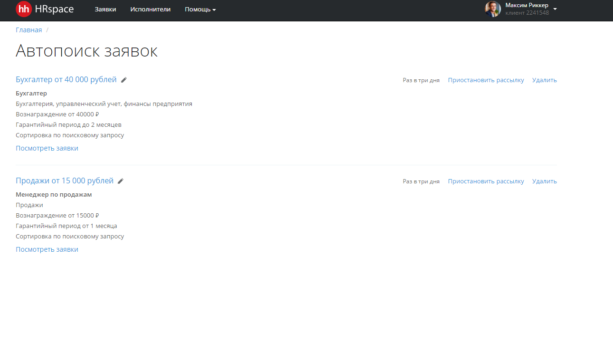The height and width of the screenshot is (361, 613).
Task: Click the Автопоиск заявок page heading
Action: [x=86, y=51]
